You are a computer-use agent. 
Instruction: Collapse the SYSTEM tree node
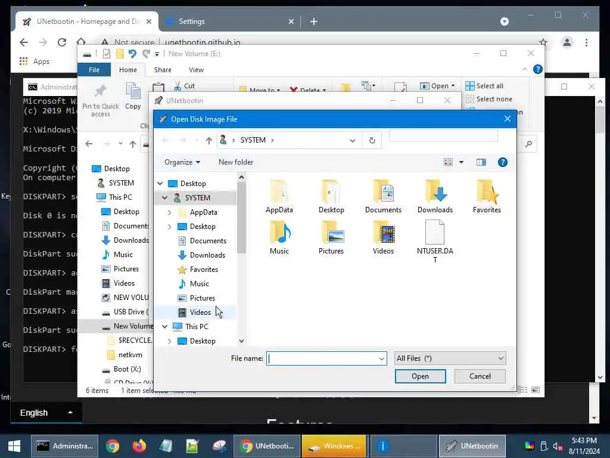164,198
